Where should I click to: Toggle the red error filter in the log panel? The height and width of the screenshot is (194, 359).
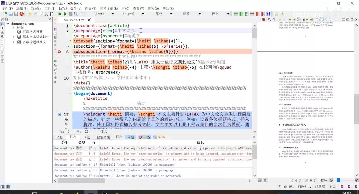tap(140, 137)
